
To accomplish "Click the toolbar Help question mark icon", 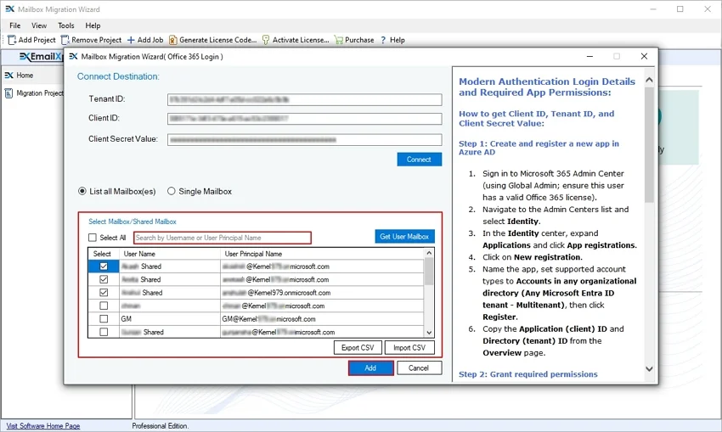I will click(x=383, y=40).
